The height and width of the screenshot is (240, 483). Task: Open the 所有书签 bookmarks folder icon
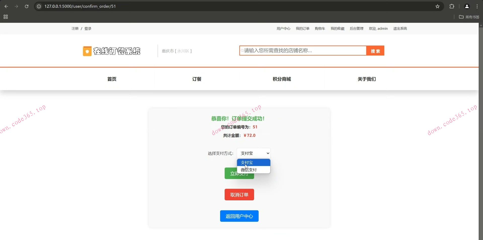click(462, 17)
